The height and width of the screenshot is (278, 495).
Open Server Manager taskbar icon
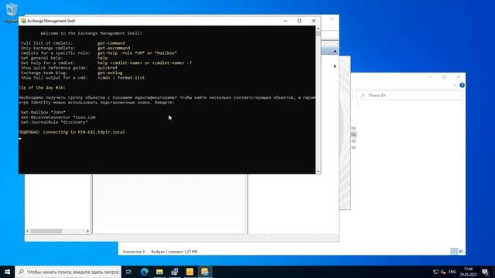pyautogui.click(x=175, y=272)
